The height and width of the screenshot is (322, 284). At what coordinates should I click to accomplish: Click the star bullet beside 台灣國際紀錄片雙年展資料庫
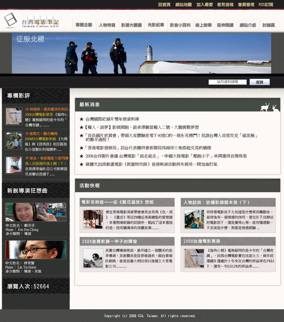coord(81,119)
